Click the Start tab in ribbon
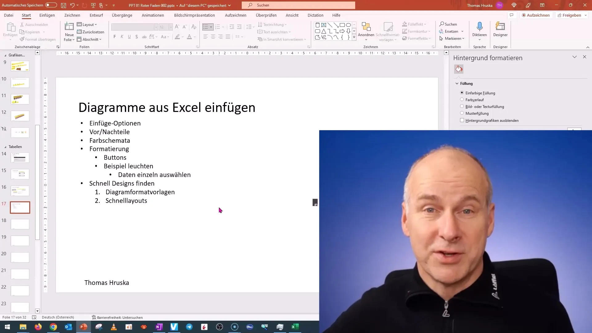Image resolution: width=592 pixels, height=333 pixels. click(x=26, y=15)
